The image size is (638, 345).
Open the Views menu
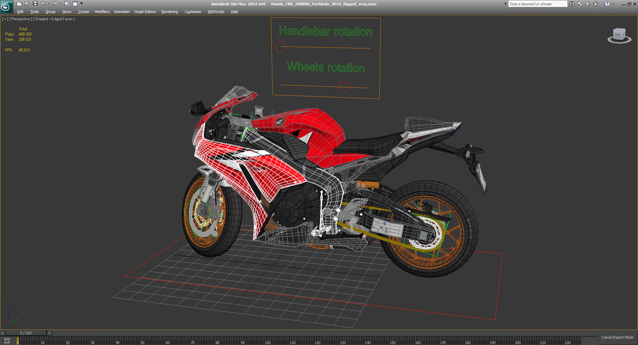coord(67,12)
